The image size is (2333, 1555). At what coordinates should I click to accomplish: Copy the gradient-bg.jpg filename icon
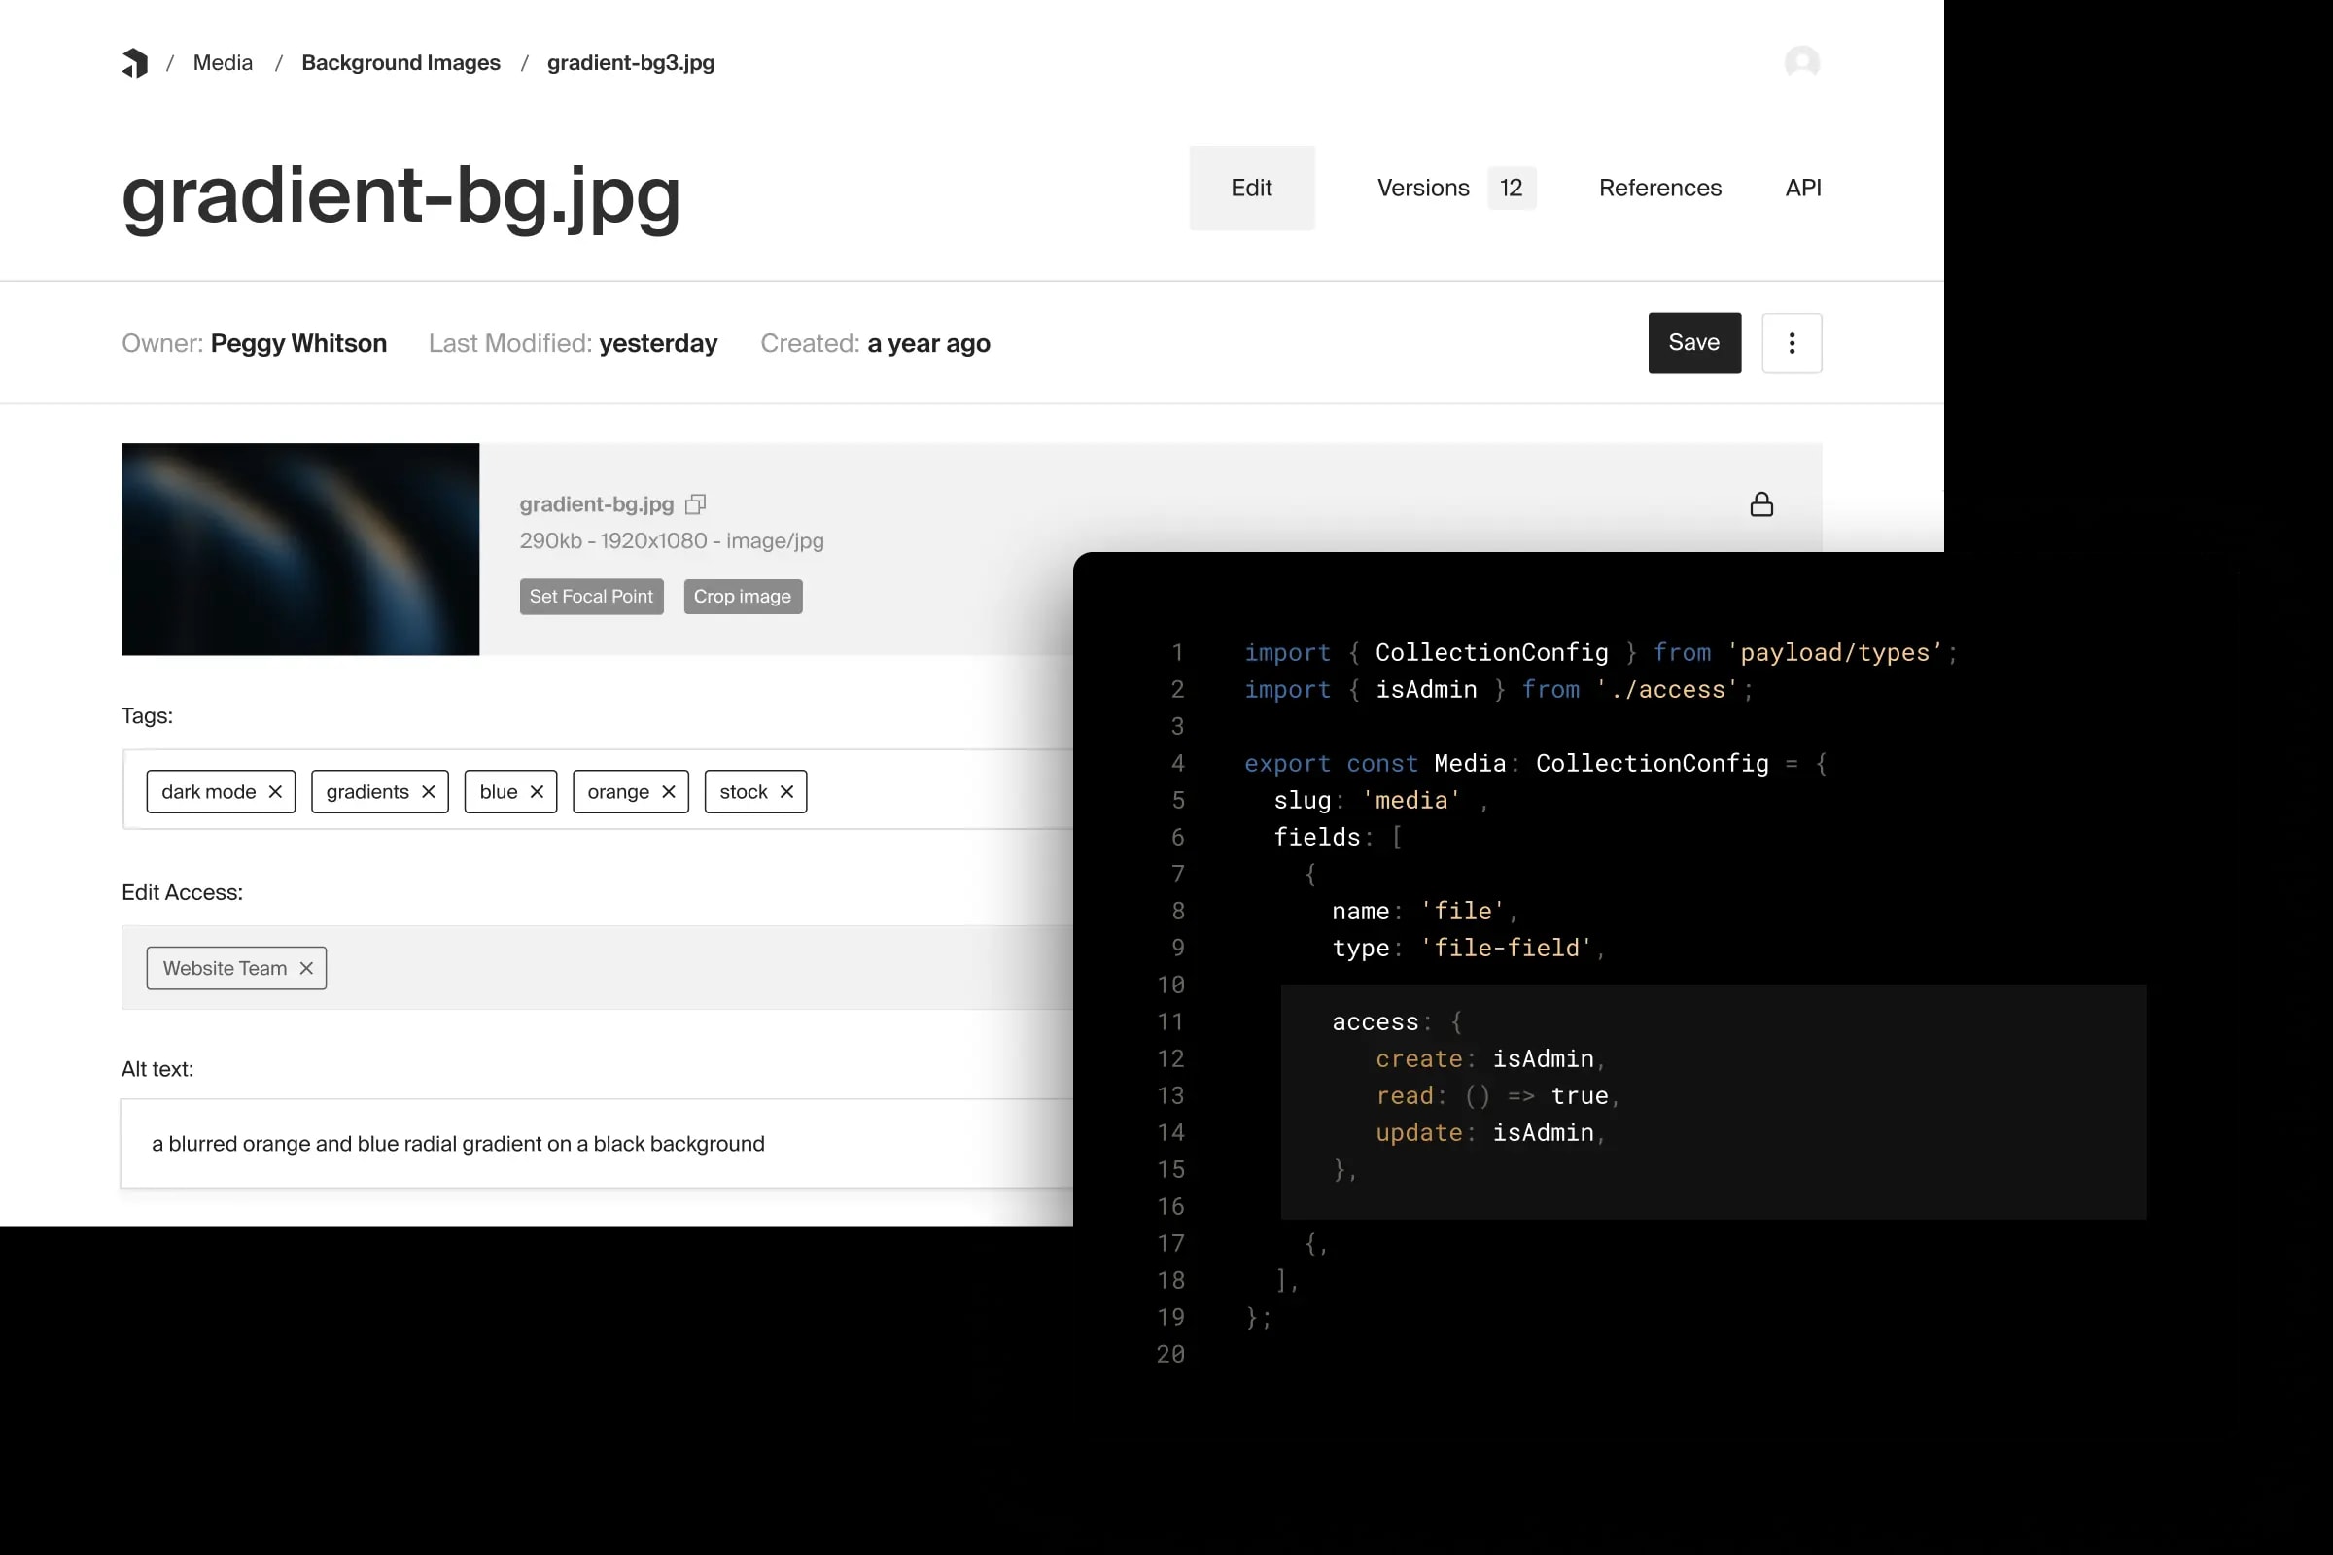pos(695,503)
